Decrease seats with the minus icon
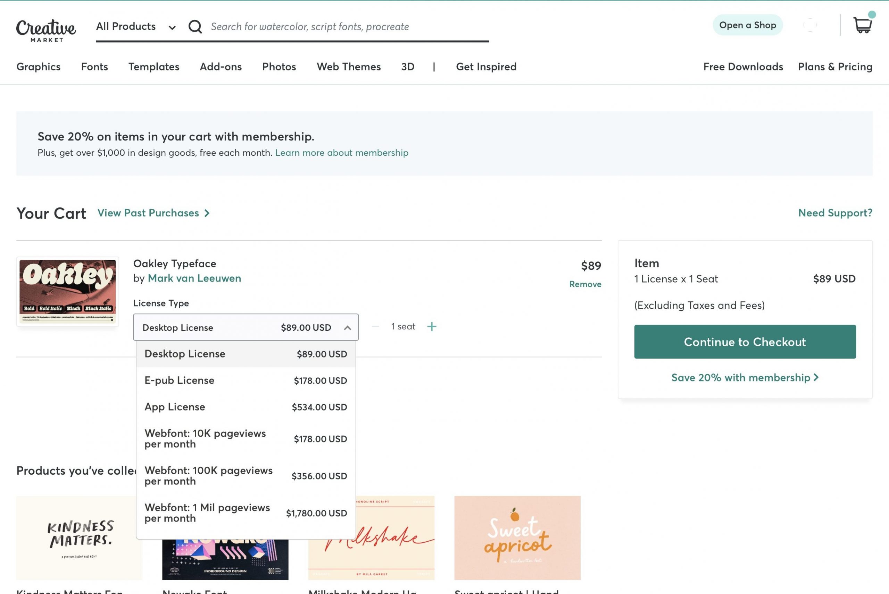 tap(375, 327)
